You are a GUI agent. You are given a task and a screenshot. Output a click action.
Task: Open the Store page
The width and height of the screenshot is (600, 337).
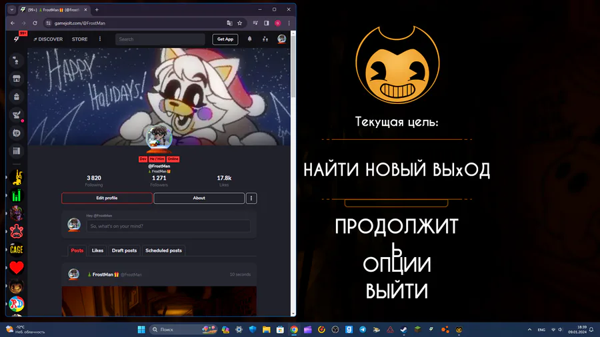(79, 39)
